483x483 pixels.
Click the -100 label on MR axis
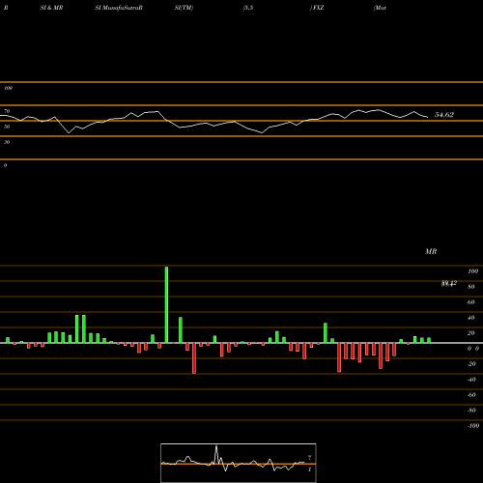point(473,426)
